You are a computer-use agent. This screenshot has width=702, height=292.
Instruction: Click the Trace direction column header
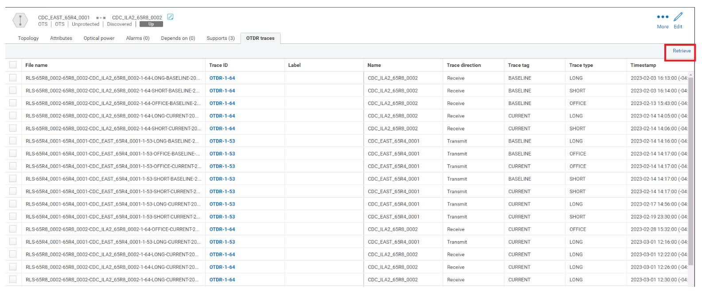(x=464, y=65)
